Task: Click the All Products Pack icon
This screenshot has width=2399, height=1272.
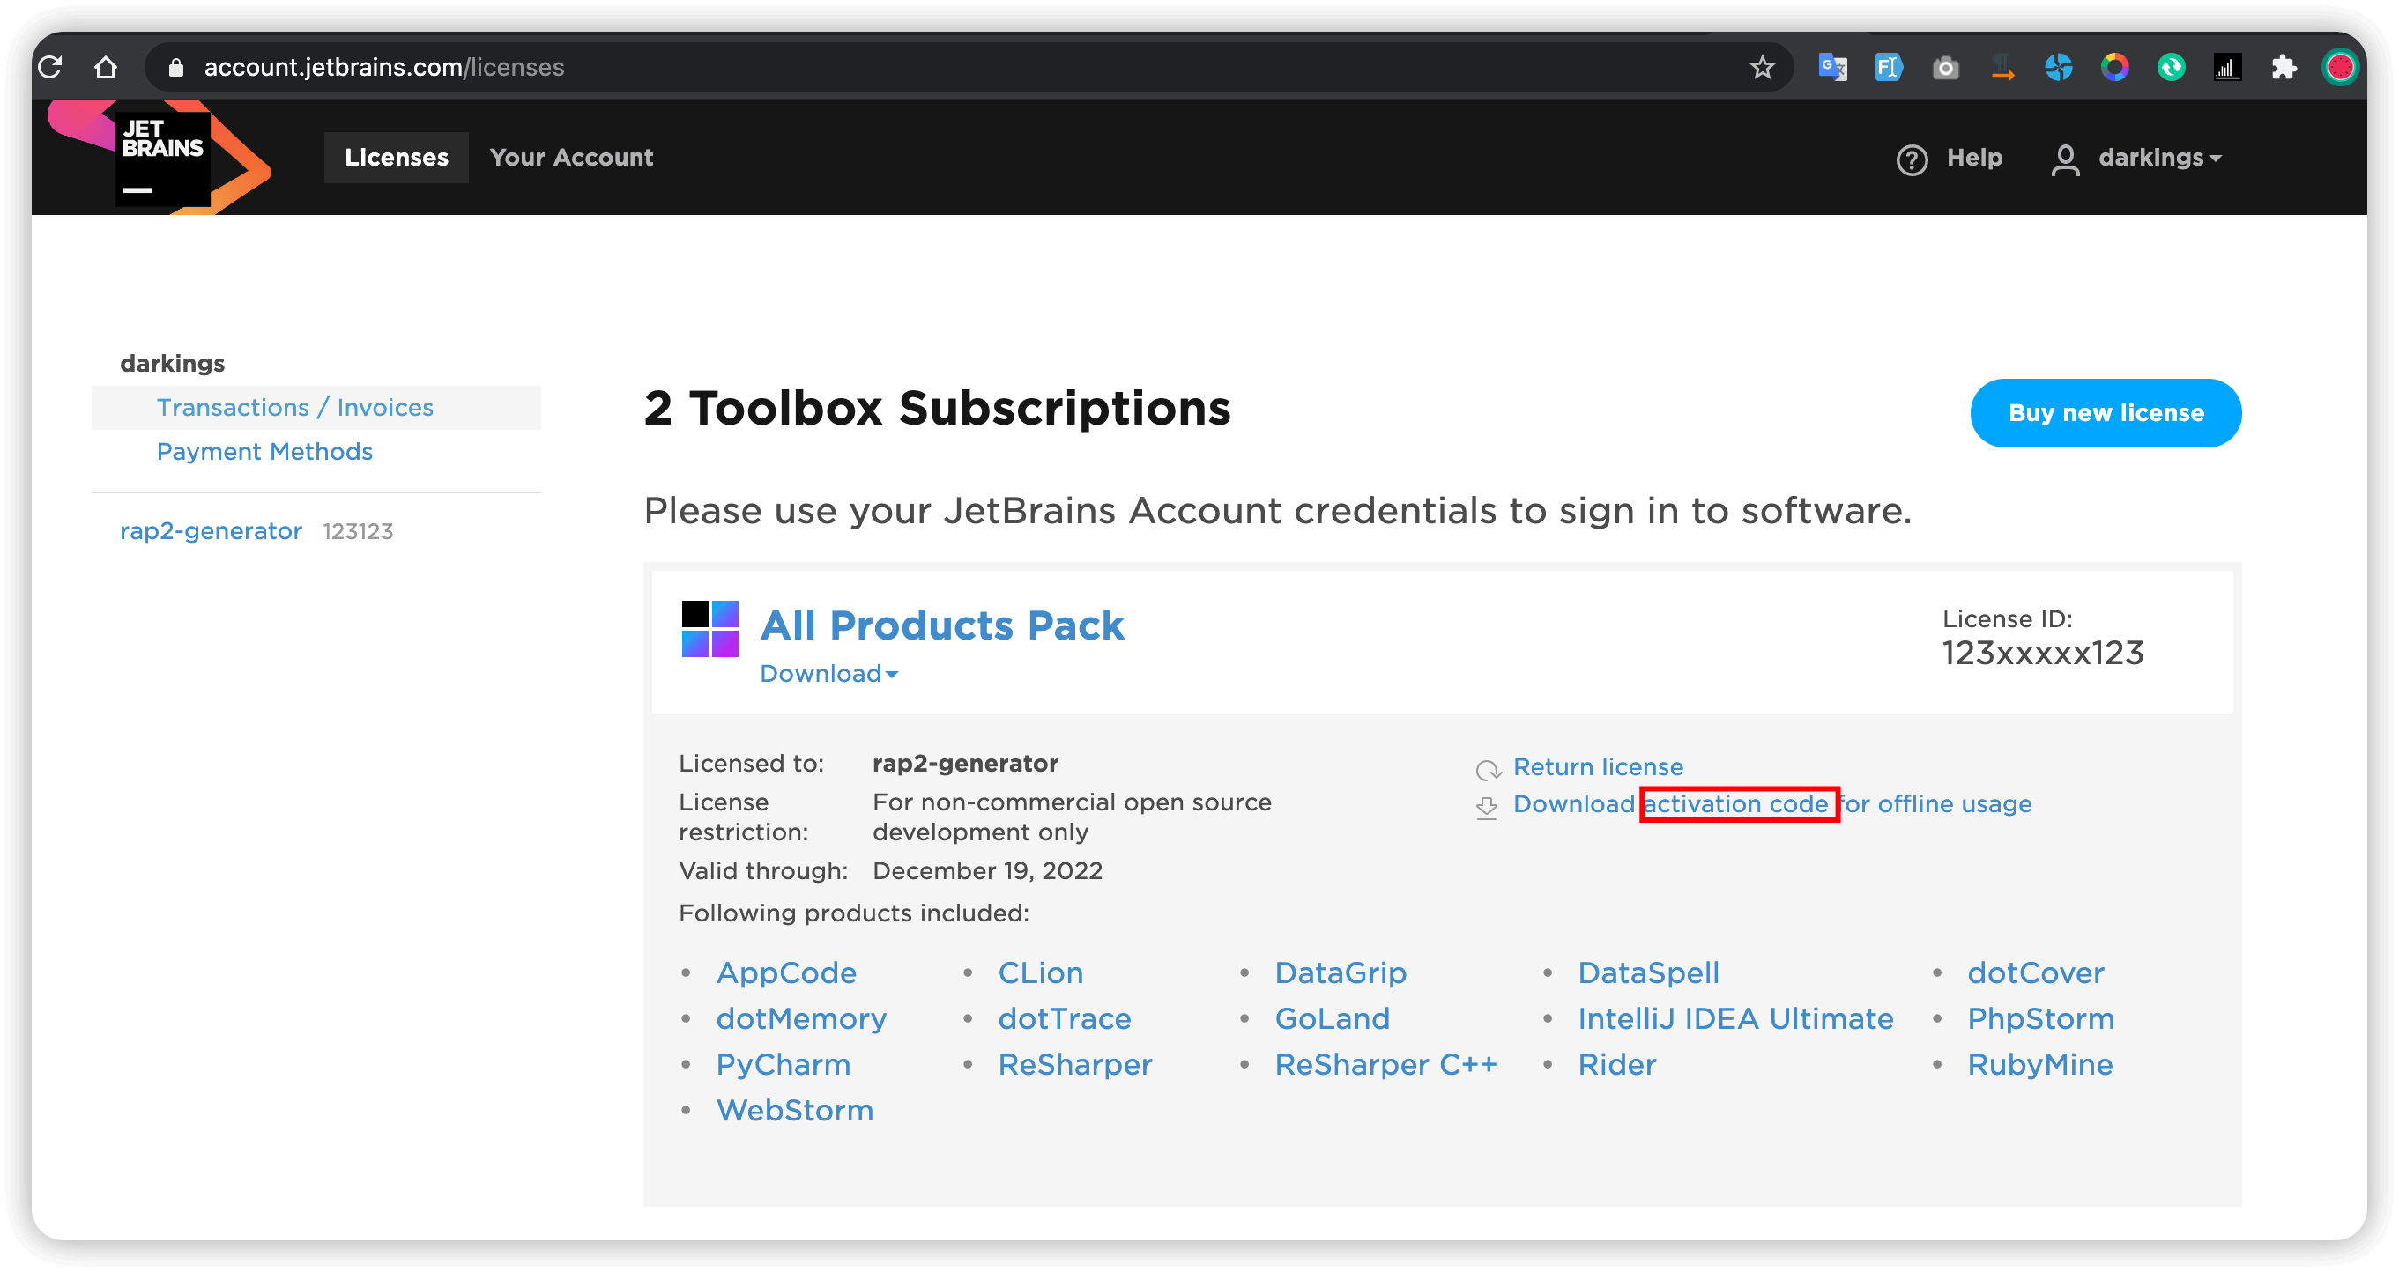Action: tap(709, 629)
